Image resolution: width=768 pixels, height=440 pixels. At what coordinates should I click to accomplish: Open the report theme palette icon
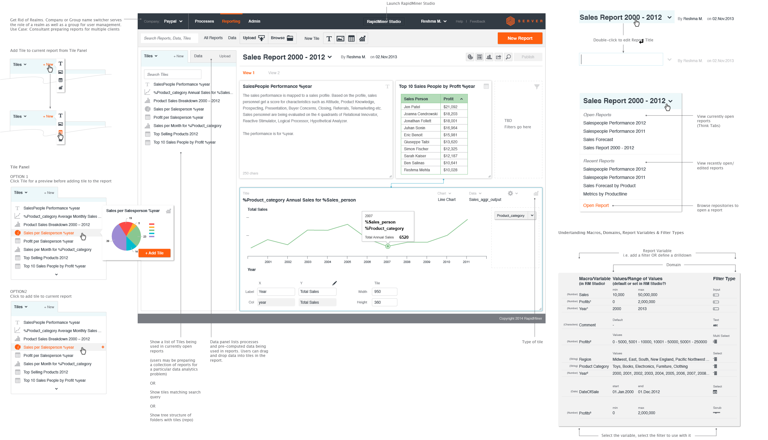[470, 57]
